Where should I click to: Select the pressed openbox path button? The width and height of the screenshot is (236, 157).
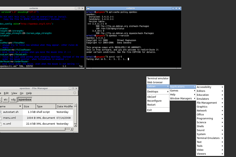pyautogui.click(x=25, y=99)
